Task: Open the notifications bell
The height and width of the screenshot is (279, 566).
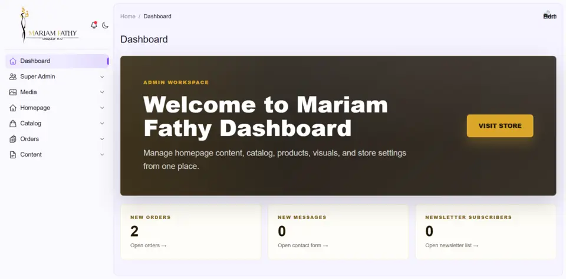Action: pos(94,25)
